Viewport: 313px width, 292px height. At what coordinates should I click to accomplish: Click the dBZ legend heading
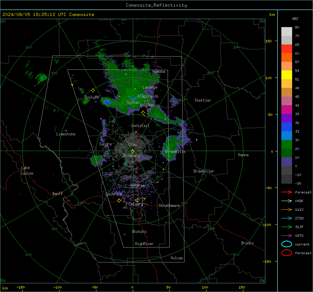[x=295, y=19]
